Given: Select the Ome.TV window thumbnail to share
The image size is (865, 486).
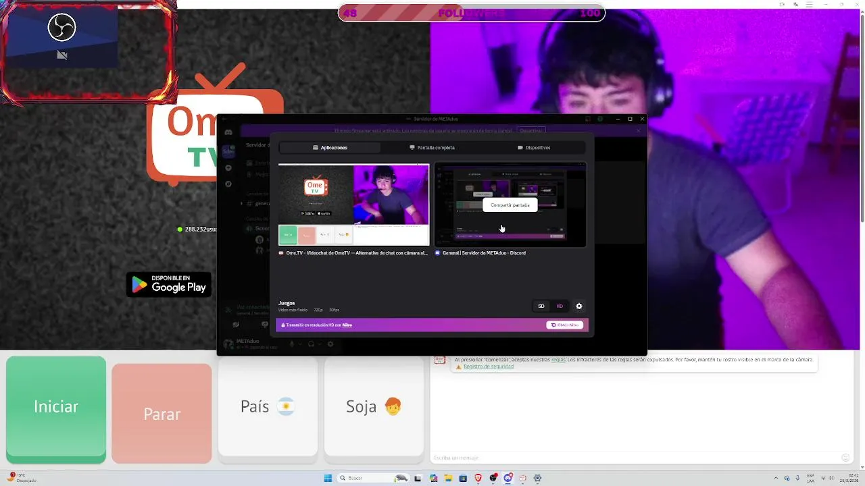Looking at the screenshot, I should point(353,205).
